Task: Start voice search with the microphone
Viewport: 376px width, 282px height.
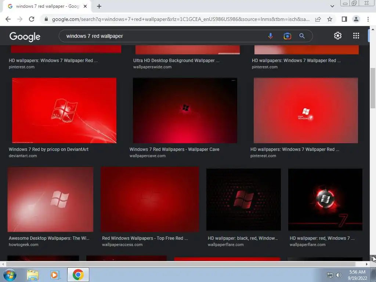Action: [x=271, y=36]
